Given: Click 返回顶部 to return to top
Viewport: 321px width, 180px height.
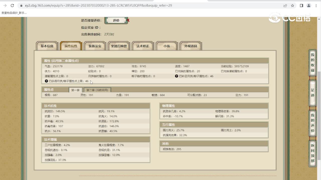Looking at the screenshot, I should click(312, 153).
